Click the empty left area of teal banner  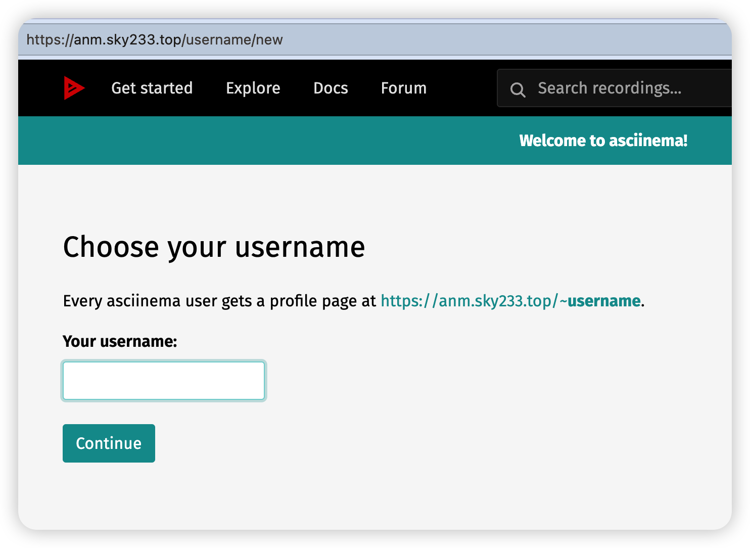click(x=202, y=141)
